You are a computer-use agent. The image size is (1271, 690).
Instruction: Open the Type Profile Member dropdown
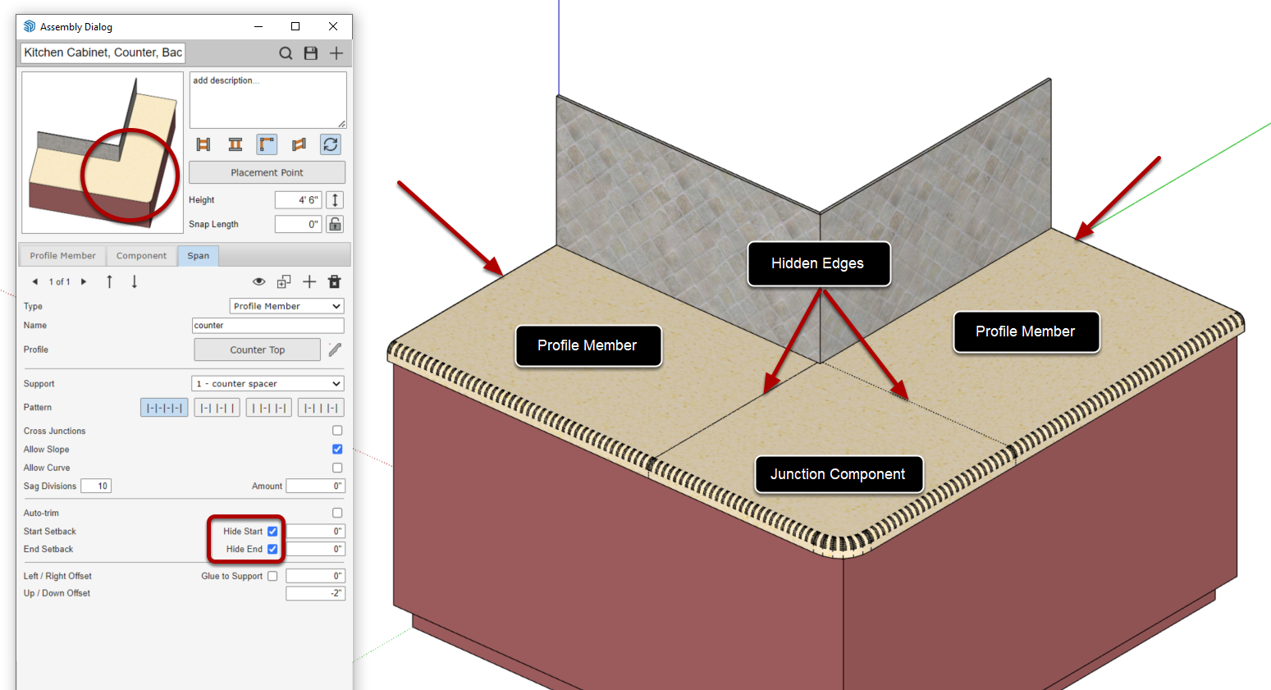286,306
